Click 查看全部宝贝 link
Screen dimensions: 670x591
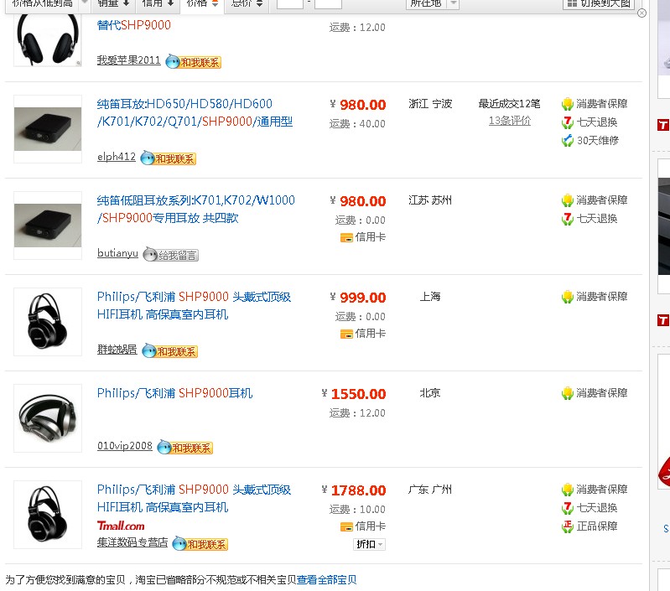327,579
